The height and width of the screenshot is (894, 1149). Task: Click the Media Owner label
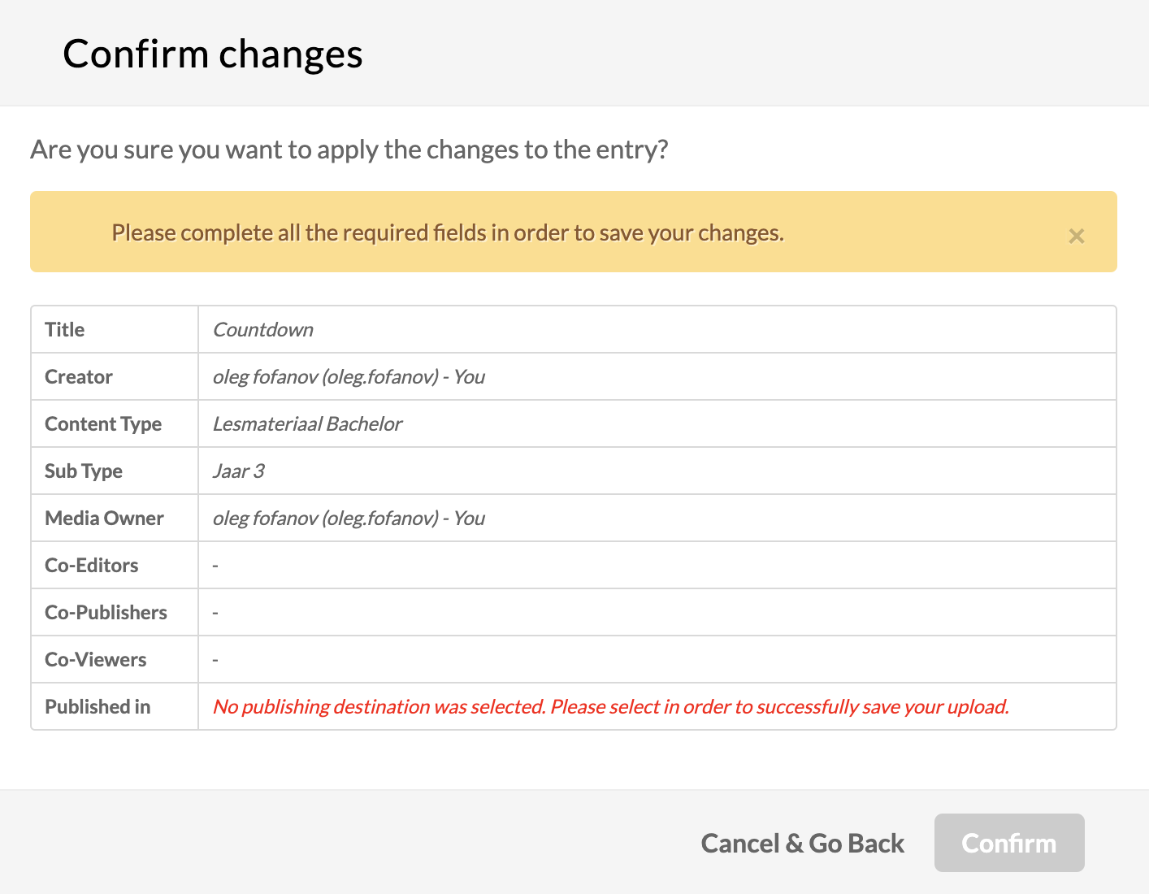[x=105, y=518]
